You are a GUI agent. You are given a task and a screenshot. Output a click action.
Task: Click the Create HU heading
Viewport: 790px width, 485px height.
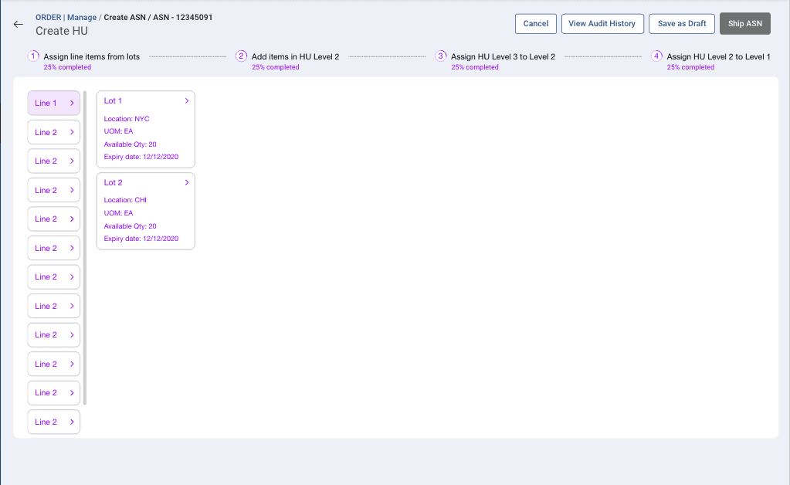point(62,31)
